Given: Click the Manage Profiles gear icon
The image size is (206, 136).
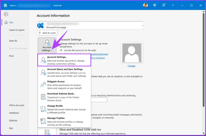Looking at the screenshot, I should pos(43,121).
